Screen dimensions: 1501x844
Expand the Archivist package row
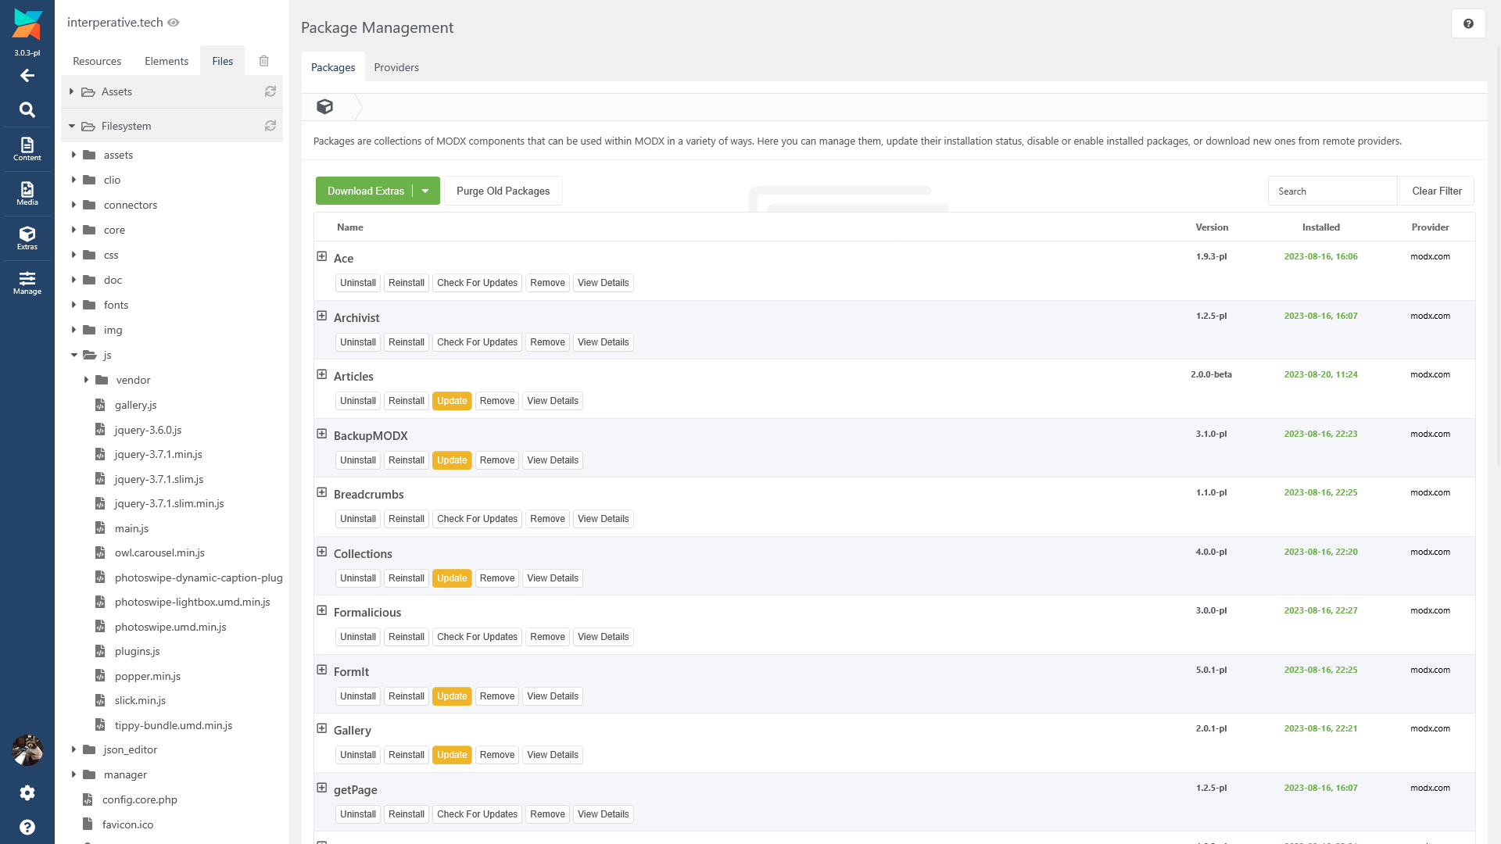[321, 316]
